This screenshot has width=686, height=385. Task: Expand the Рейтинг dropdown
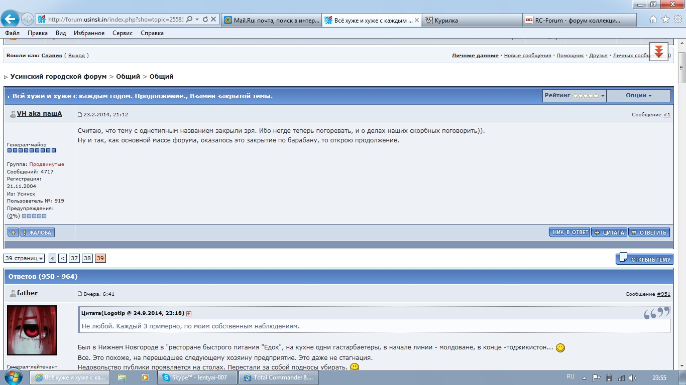pos(574,96)
